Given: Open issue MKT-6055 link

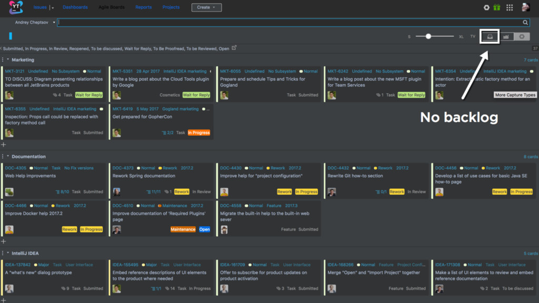Looking at the screenshot, I should click(231, 71).
